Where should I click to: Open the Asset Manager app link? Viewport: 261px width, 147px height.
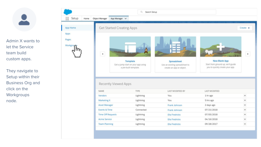tap(105, 105)
